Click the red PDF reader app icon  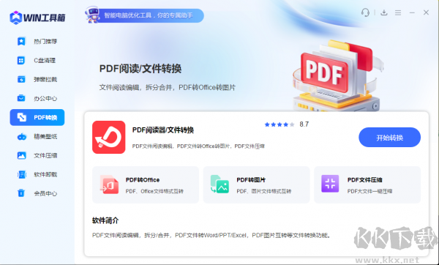point(109,138)
